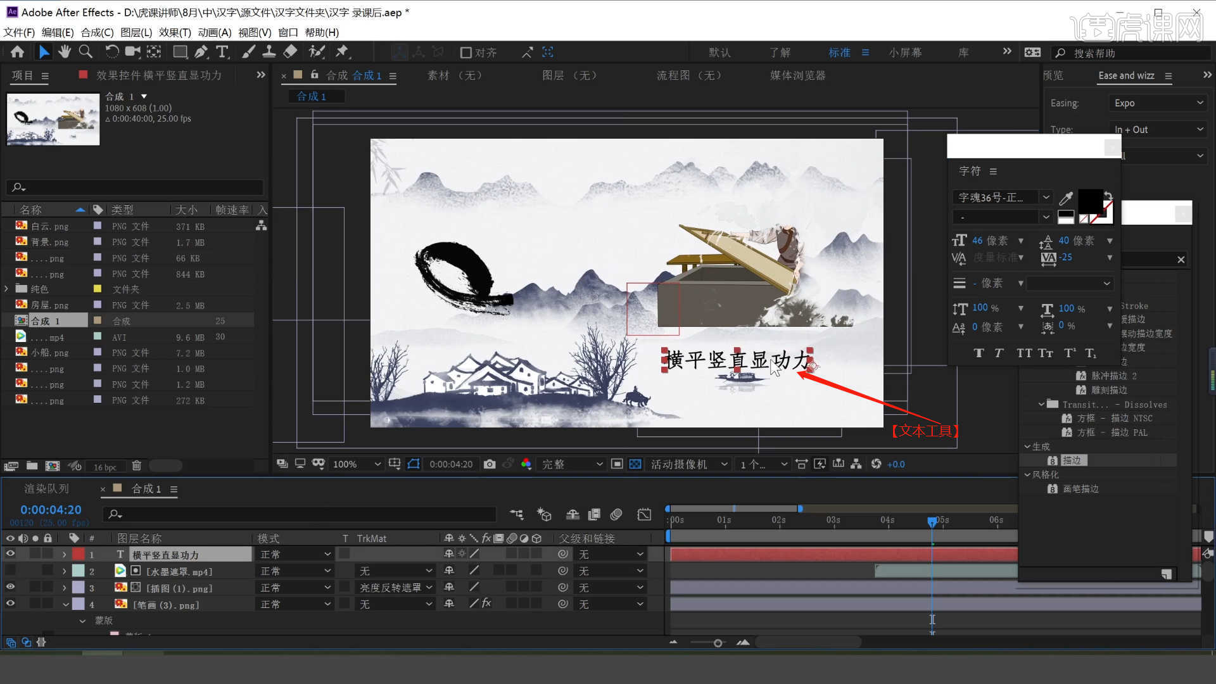Select the Eraser tool
Viewport: 1216px width, 684px height.
pos(290,52)
